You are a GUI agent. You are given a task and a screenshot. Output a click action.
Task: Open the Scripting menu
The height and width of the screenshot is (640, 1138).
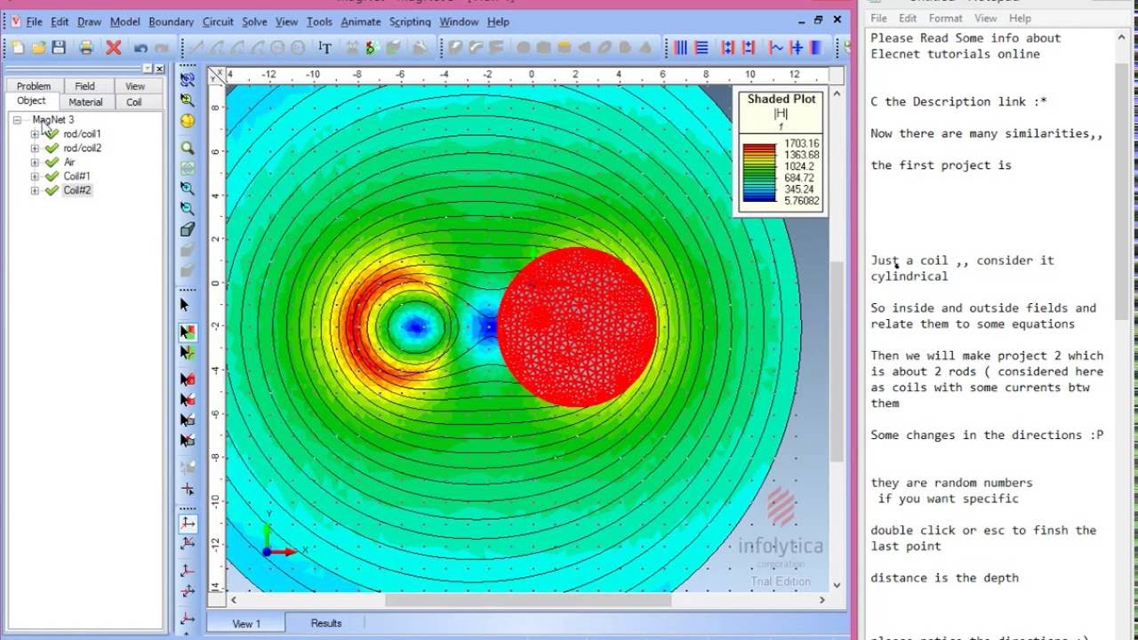pos(410,21)
